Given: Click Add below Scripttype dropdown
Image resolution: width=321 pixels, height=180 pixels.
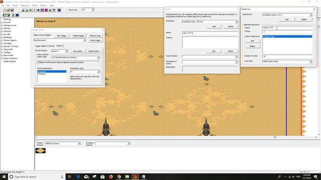Looking at the screenshot, I should point(214,26).
